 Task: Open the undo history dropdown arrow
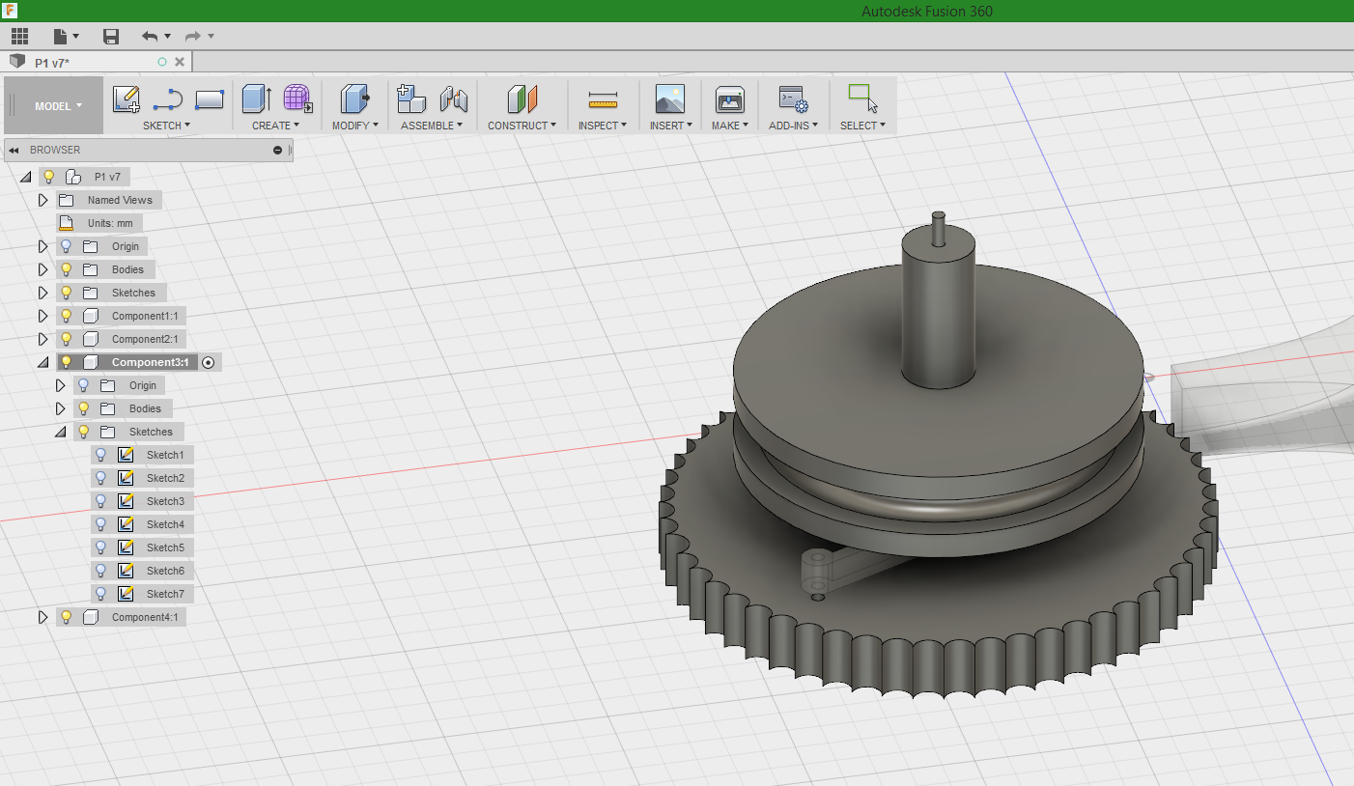168,37
